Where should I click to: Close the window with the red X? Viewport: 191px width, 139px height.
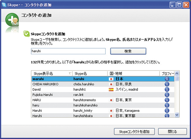point(186,5)
